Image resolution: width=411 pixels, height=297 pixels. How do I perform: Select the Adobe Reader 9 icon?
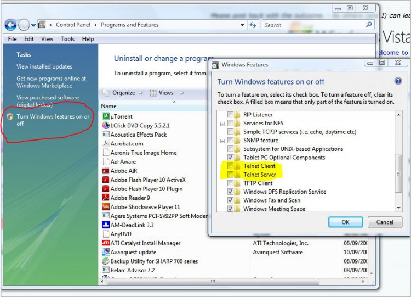tap(106, 198)
